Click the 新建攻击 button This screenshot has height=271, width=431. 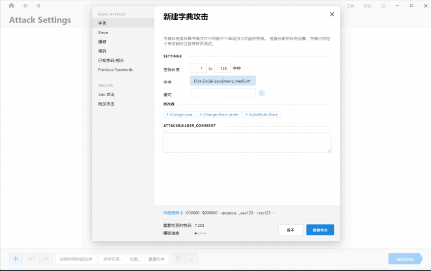point(320,230)
